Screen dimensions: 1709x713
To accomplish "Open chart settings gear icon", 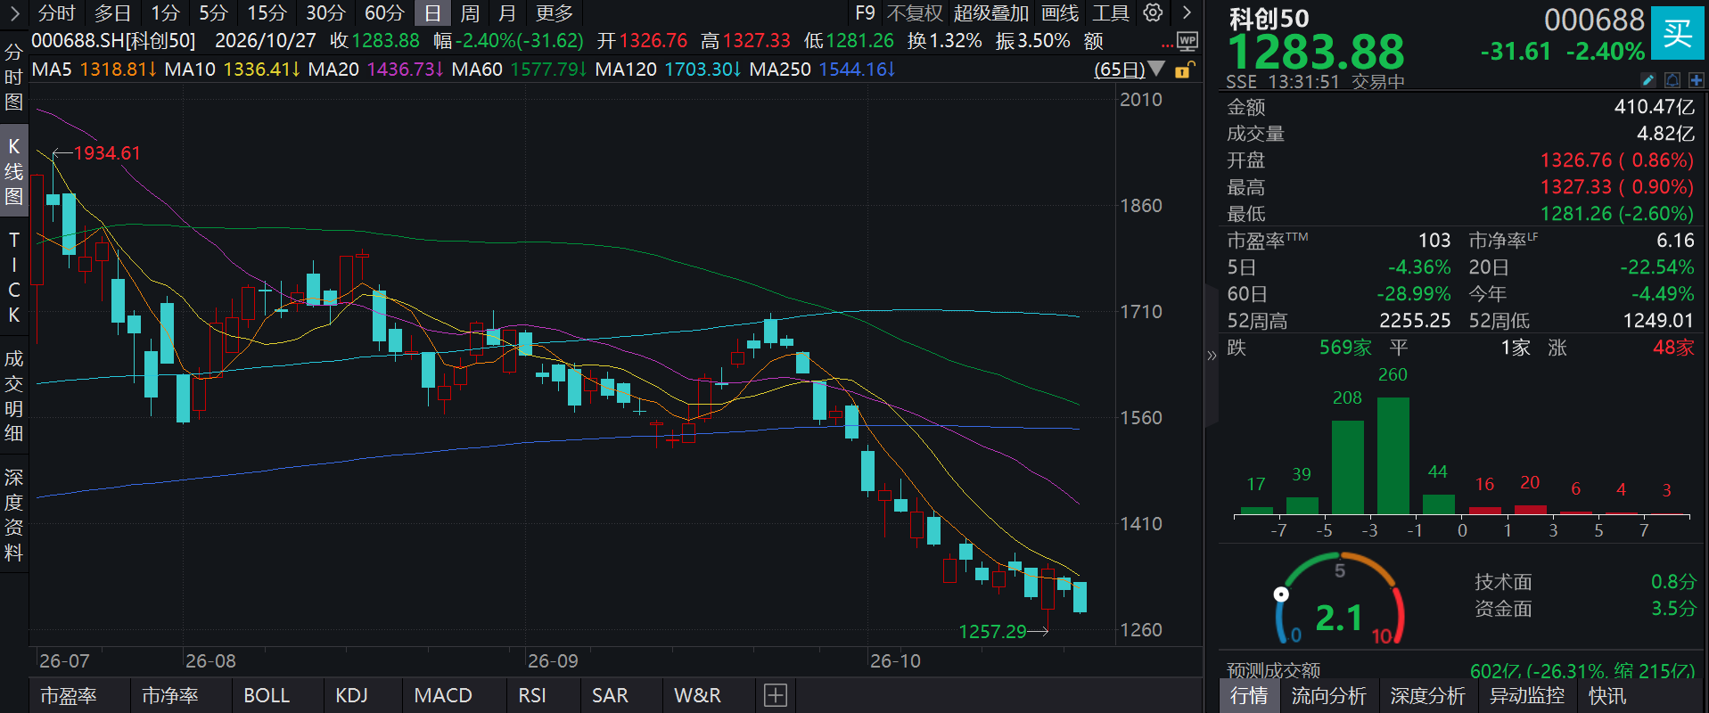I will 1153,12.
